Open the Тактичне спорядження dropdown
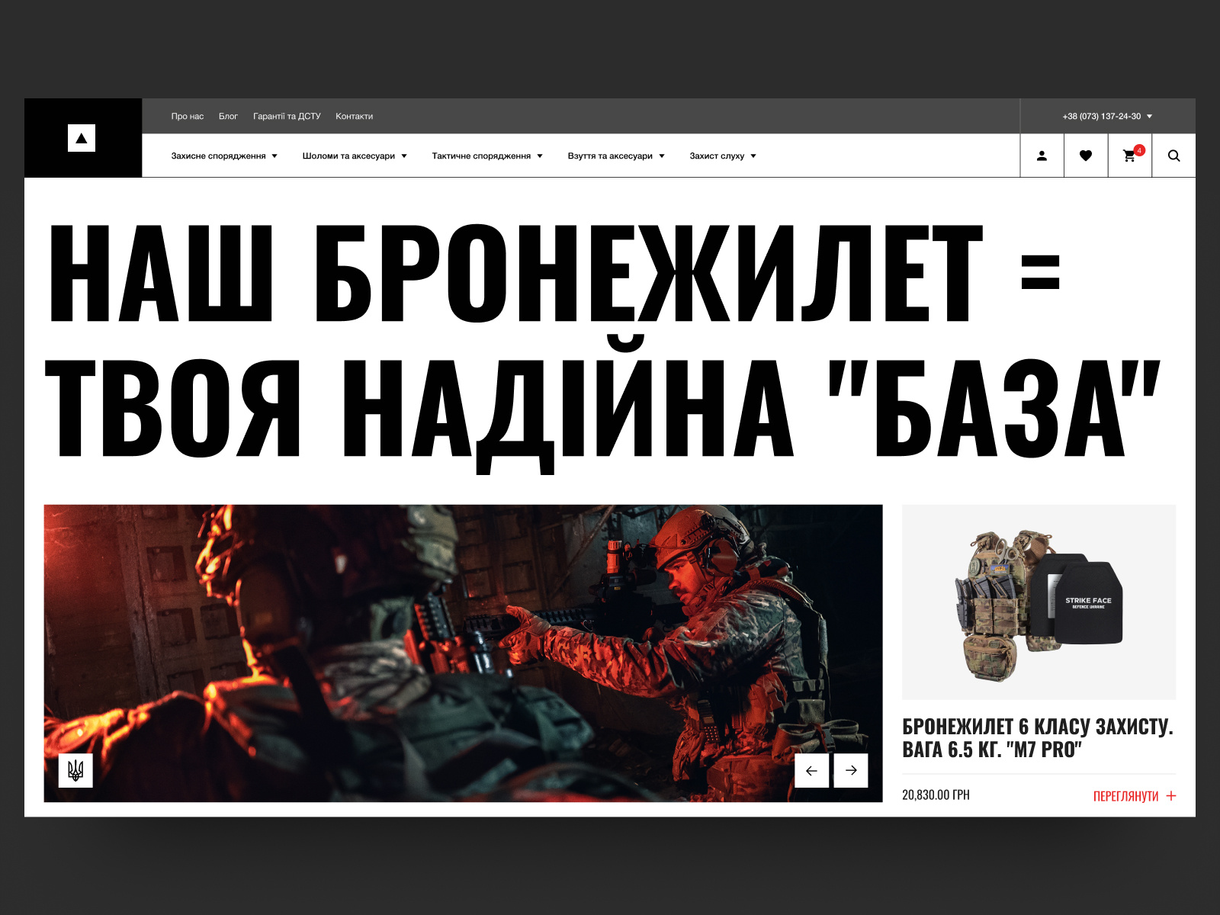The height and width of the screenshot is (915, 1220). click(x=483, y=155)
